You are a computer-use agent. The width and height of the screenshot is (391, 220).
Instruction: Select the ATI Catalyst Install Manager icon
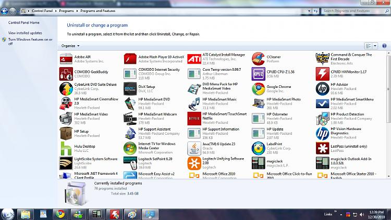[x=194, y=59]
